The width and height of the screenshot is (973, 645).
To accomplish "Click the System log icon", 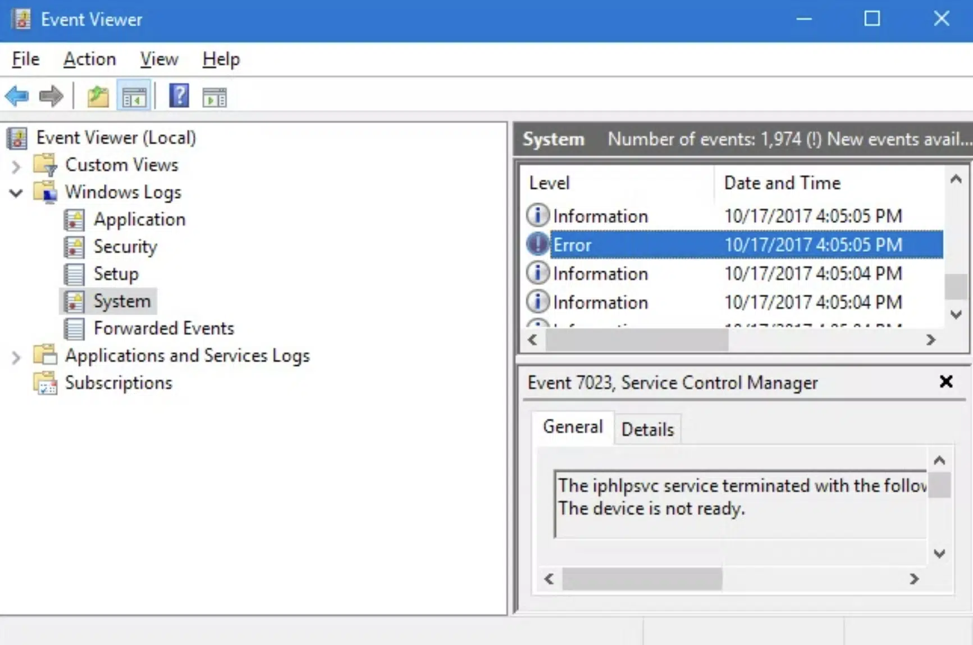I will coord(76,301).
